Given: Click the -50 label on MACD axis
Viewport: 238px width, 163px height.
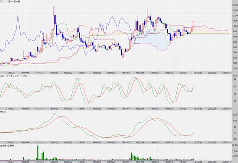Looking at the screenshot, I should tap(235, 139).
